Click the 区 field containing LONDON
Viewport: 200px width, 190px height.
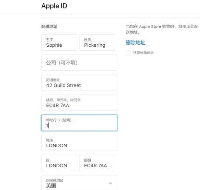(59, 163)
